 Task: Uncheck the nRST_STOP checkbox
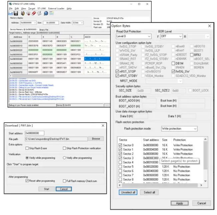tap(117, 71)
